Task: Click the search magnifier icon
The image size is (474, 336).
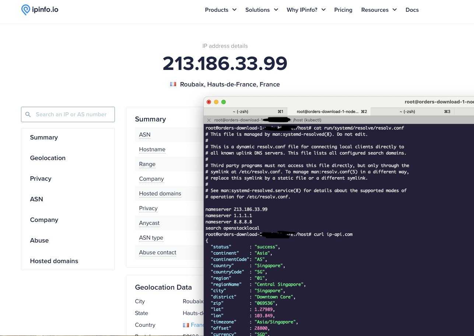Action: (28, 114)
